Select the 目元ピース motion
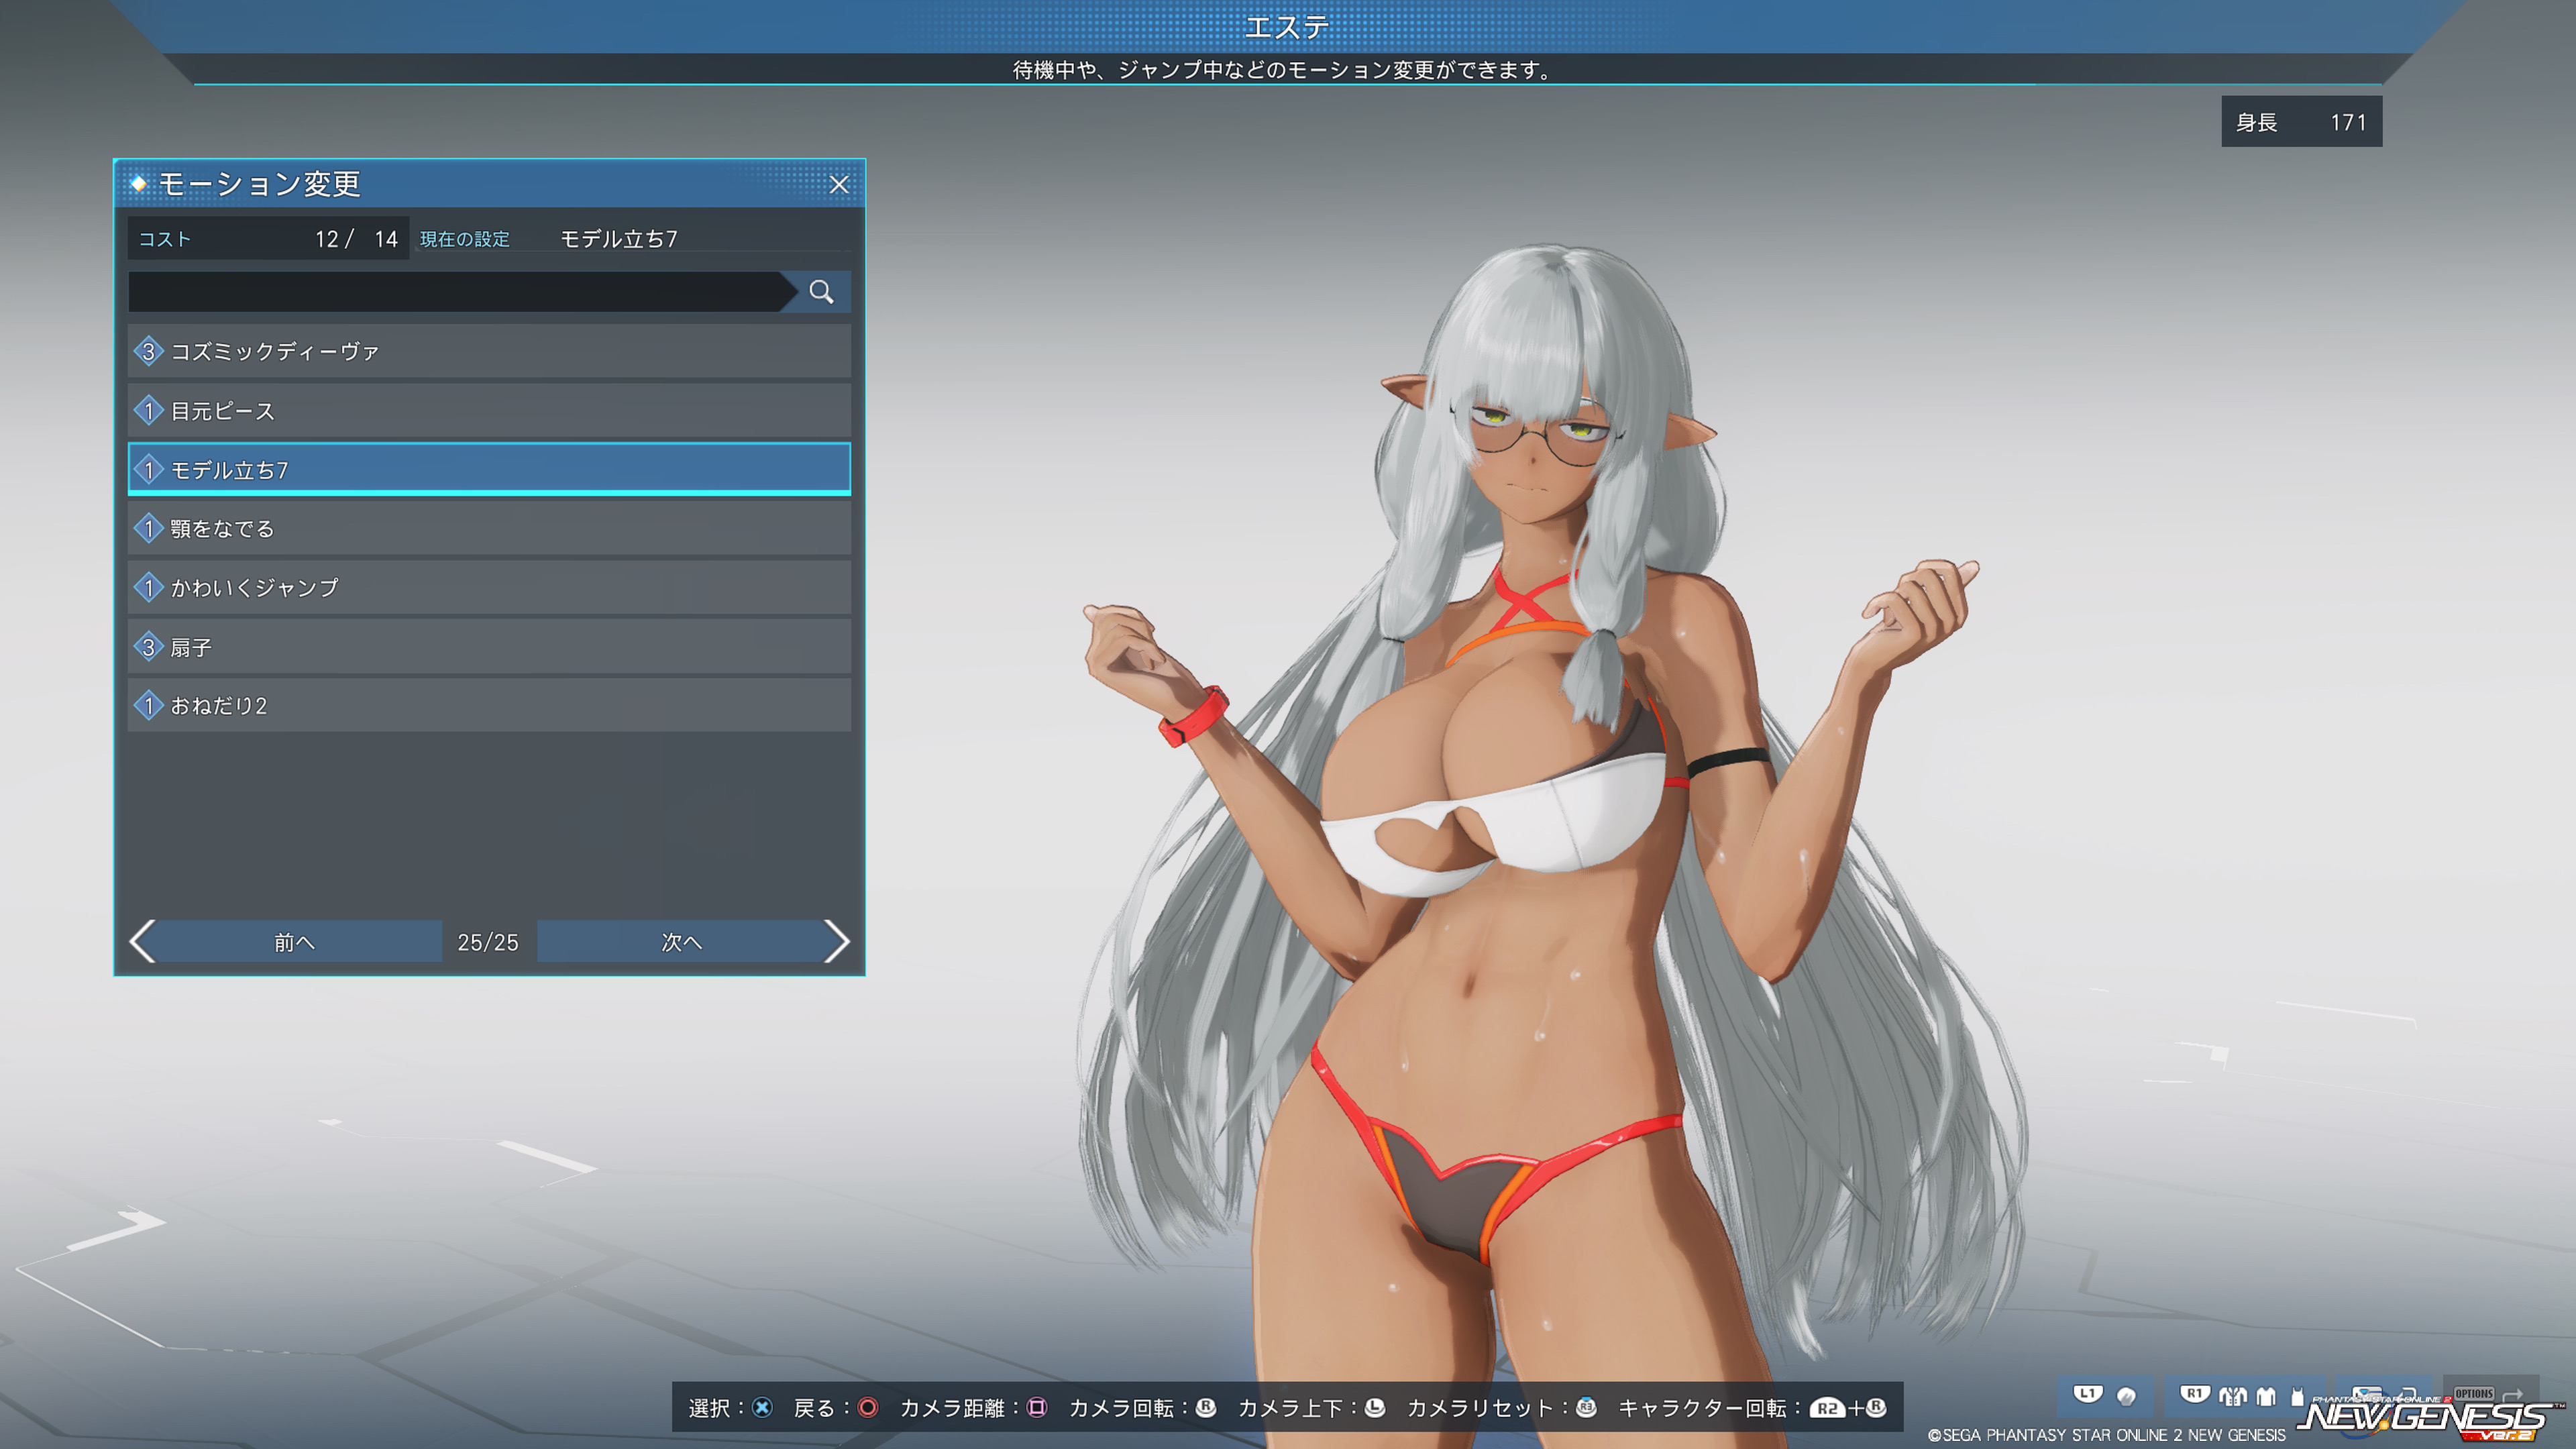Image resolution: width=2576 pixels, height=1449 pixels. point(489,410)
